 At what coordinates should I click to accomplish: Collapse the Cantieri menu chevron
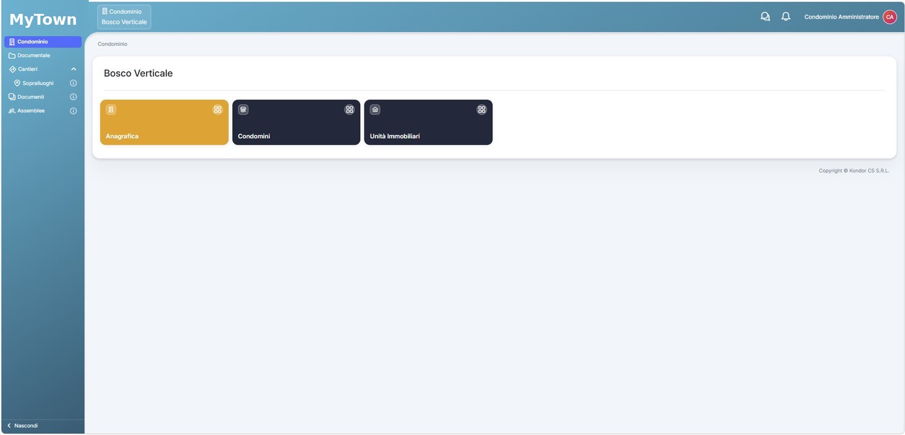(x=74, y=69)
